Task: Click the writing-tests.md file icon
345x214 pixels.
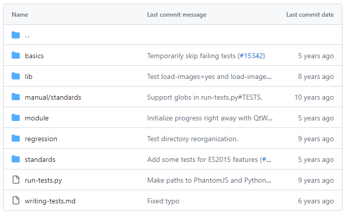Action: pos(16,201)
